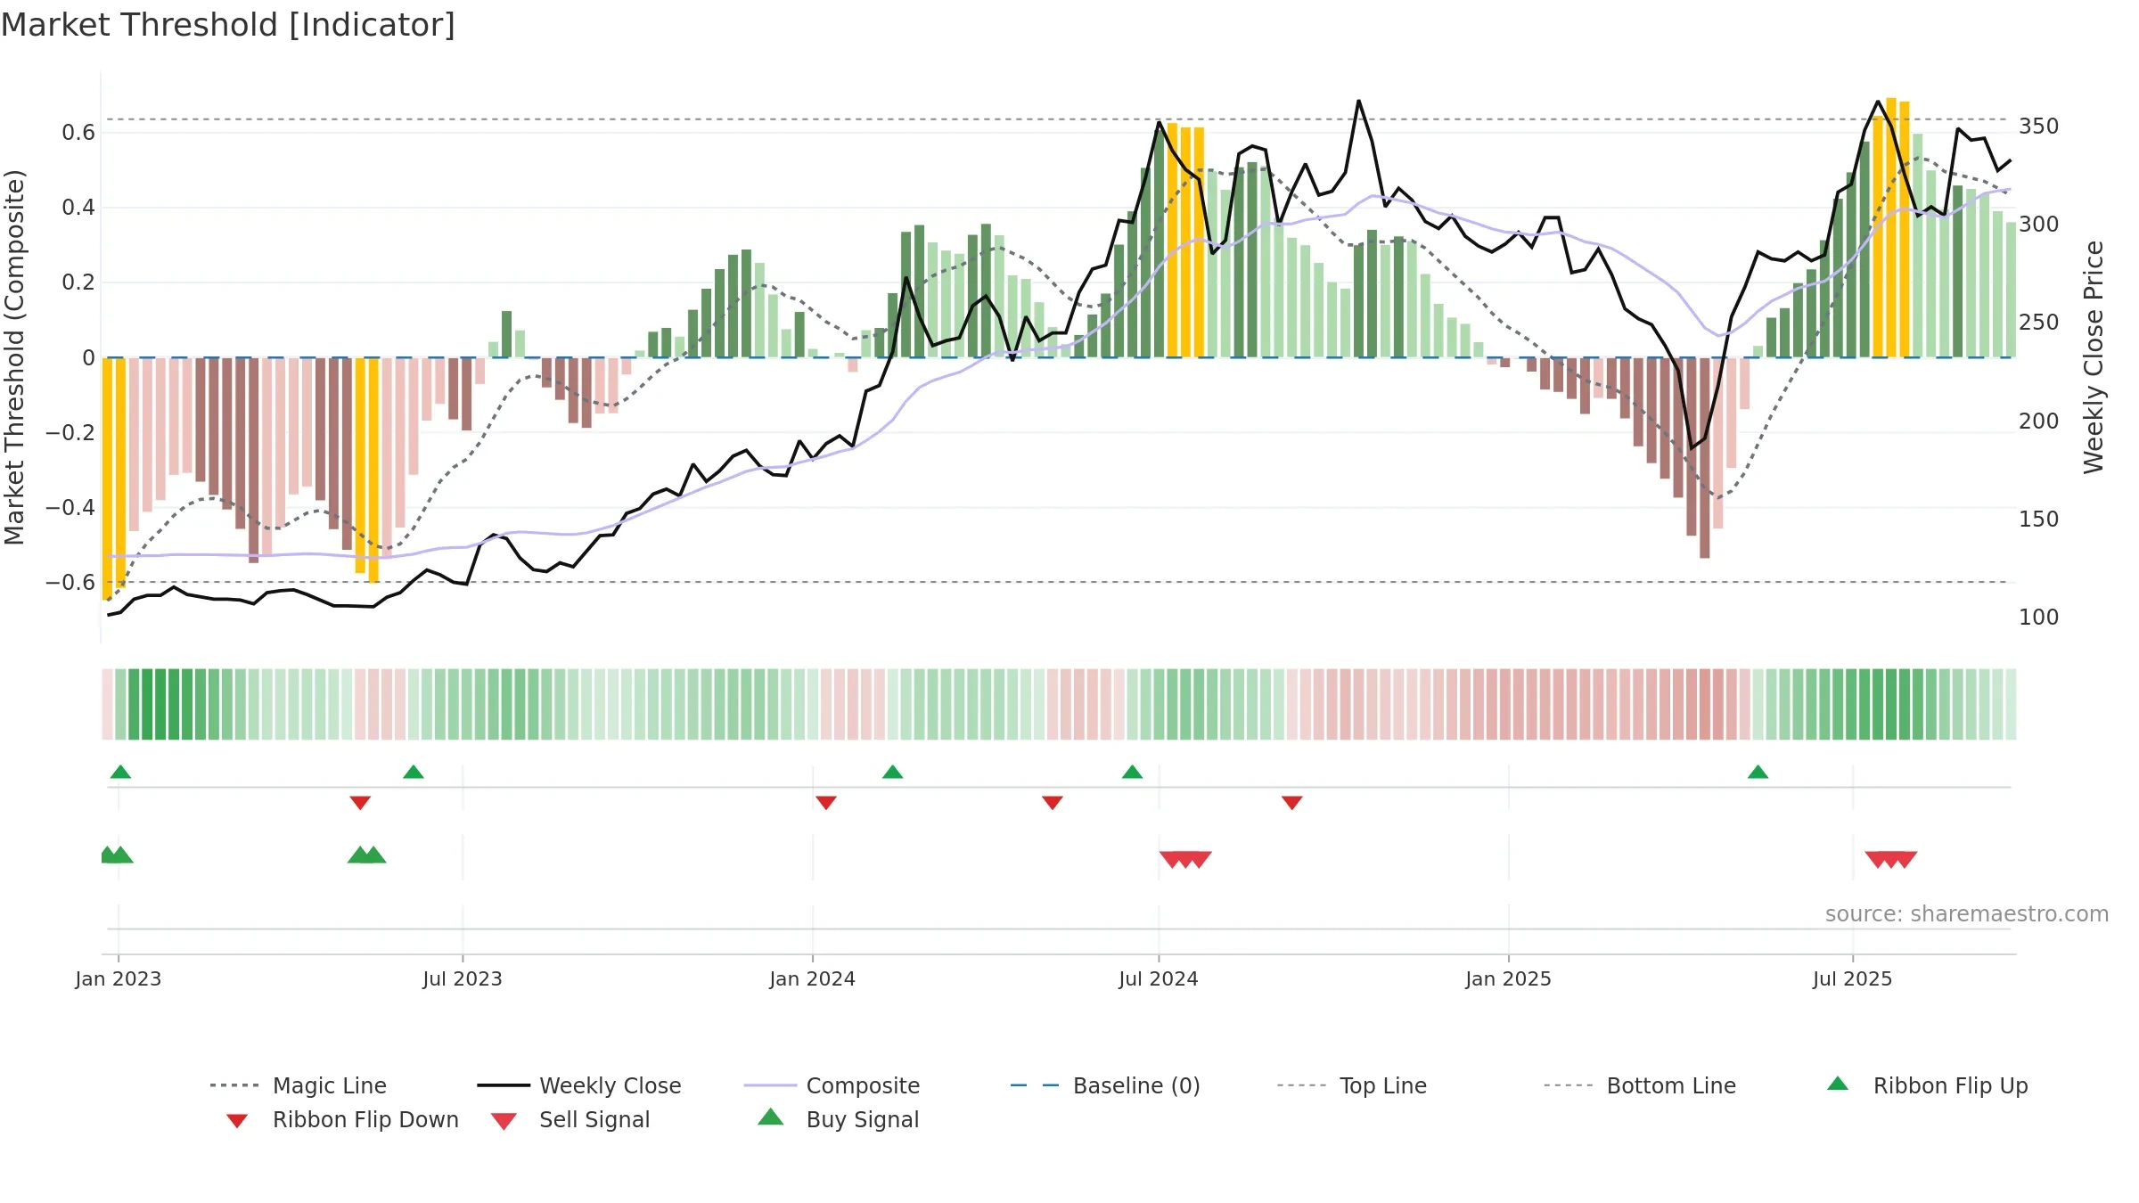Toggle the Ribbon Flip Down legend entry

point(341,1119)
